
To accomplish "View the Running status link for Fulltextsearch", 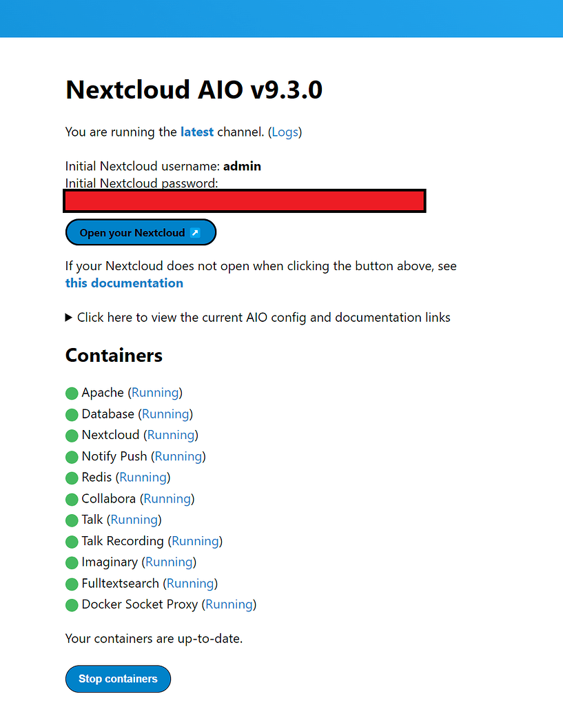I will pyautogui.click(x=190, y=583).
